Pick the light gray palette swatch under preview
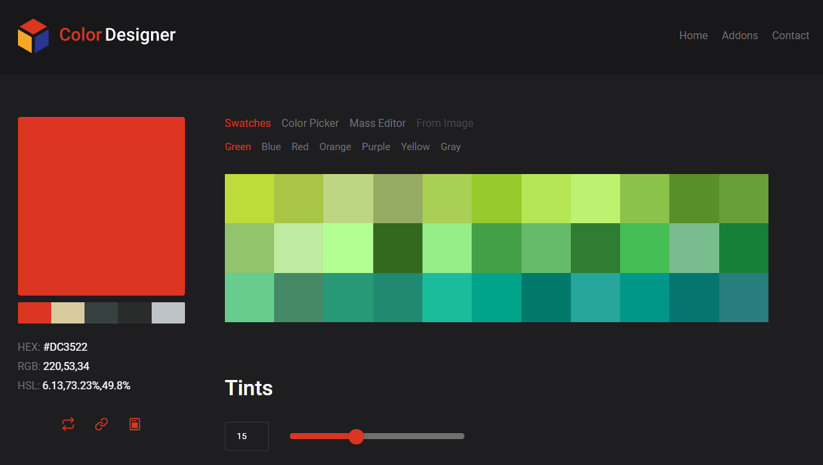Image resolution: width=823 pixels, height=465 pixels. 168,313
